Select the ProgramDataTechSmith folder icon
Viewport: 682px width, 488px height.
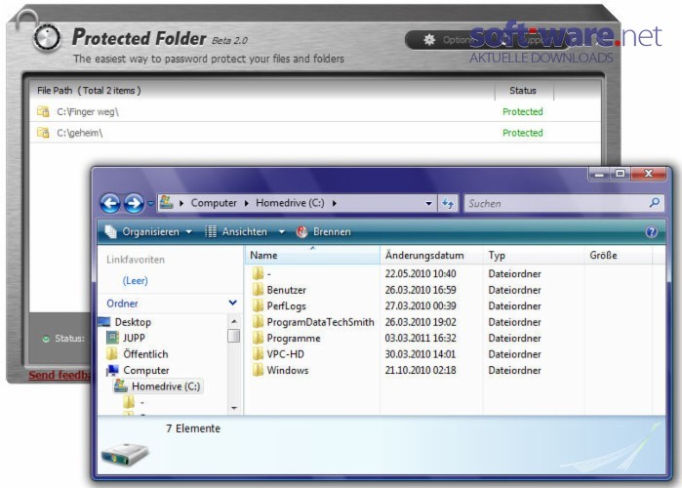click(x=258, y=321)
